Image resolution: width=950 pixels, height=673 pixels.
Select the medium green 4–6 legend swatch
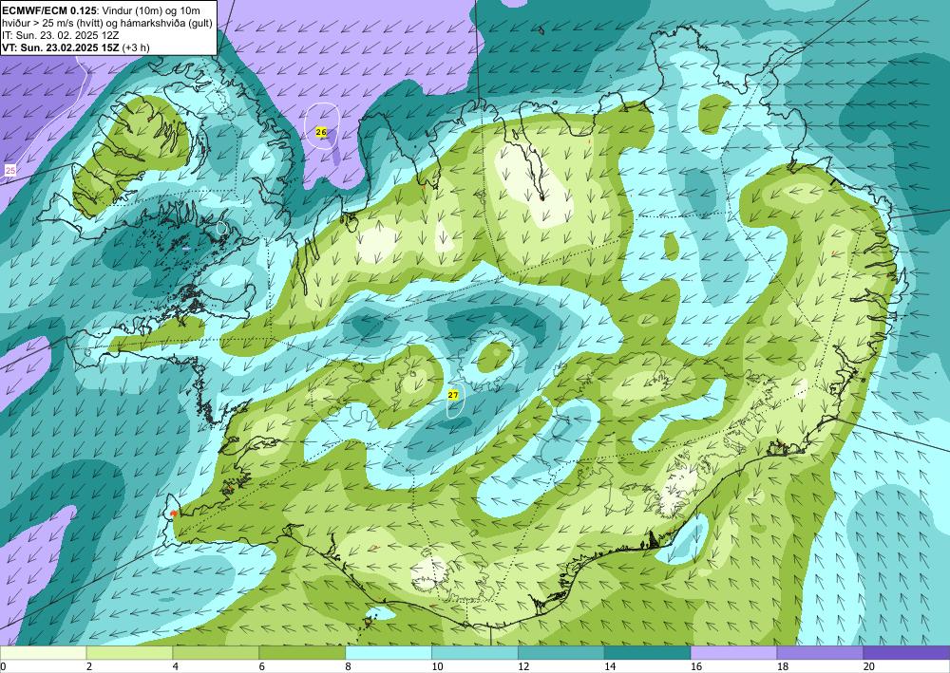coord(216,652)
